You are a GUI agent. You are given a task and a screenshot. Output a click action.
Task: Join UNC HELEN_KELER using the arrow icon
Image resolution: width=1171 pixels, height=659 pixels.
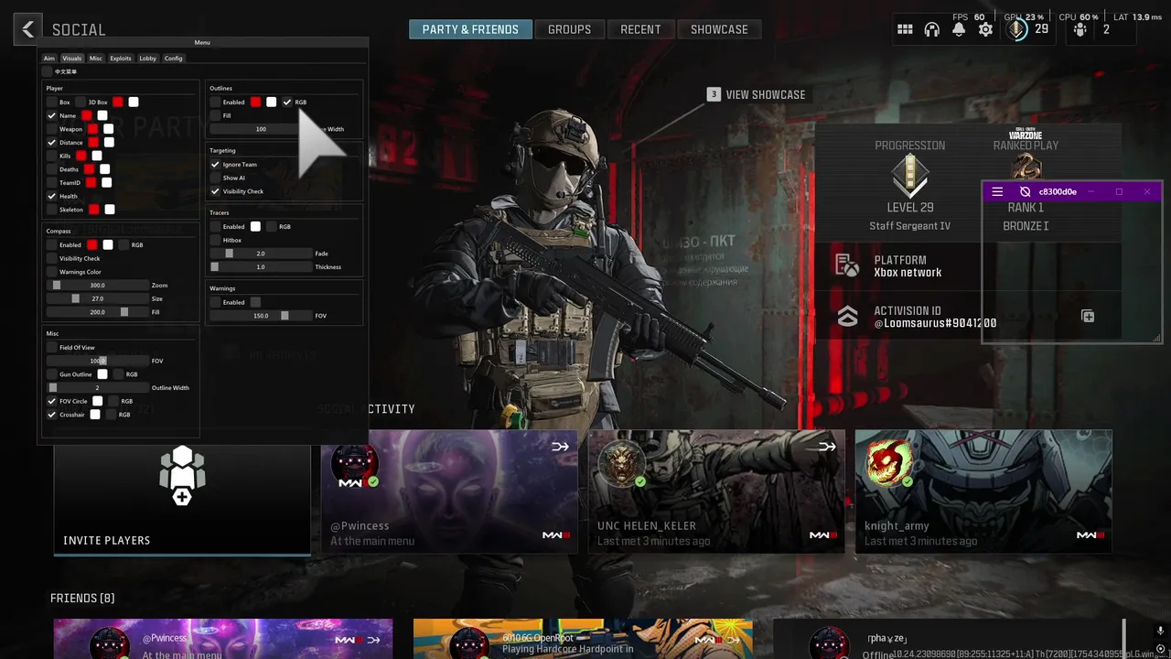click(x=827, y=447)
